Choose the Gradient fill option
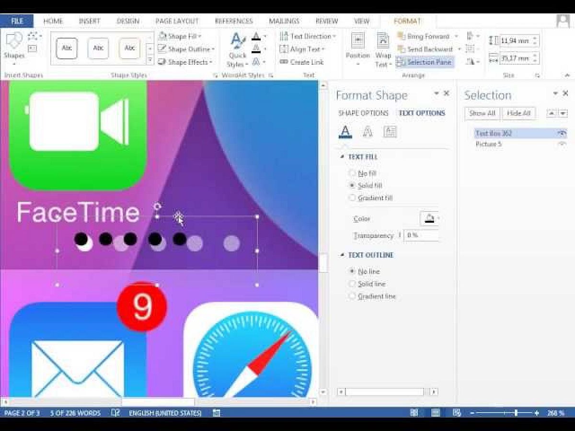 pos(352,198)
